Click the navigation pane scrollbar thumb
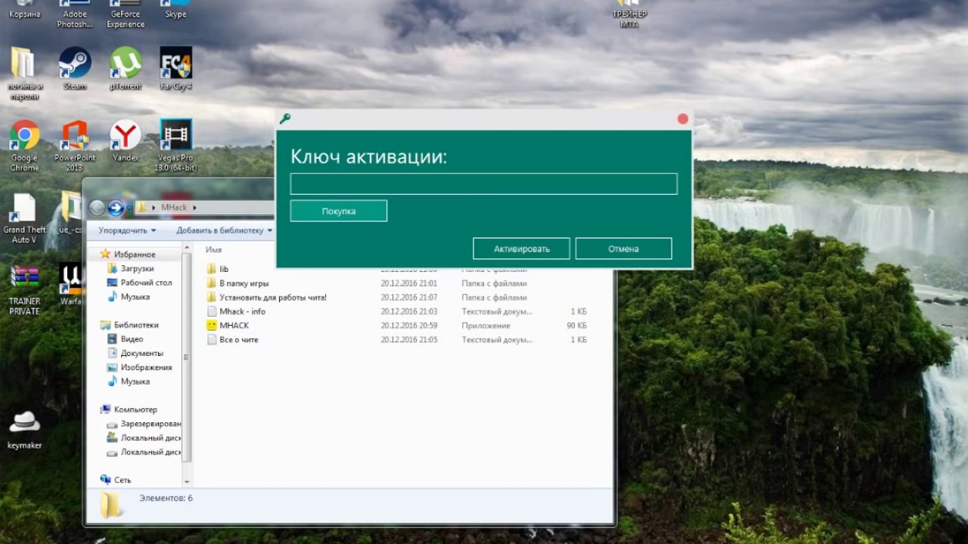Screen dimensions: 968x544 click(x=186, y=357)
